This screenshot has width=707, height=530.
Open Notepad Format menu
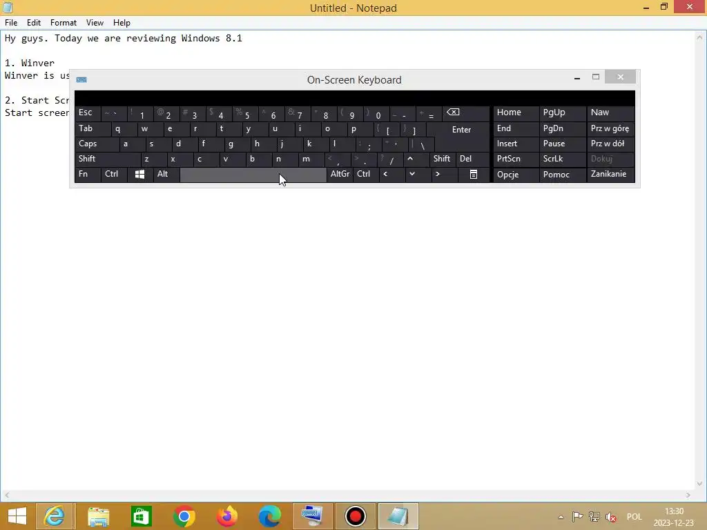[63, 23]
